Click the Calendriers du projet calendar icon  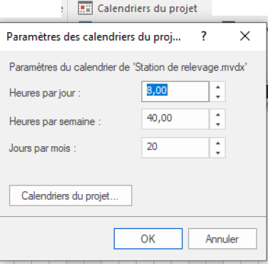click(x=85, y=9)
